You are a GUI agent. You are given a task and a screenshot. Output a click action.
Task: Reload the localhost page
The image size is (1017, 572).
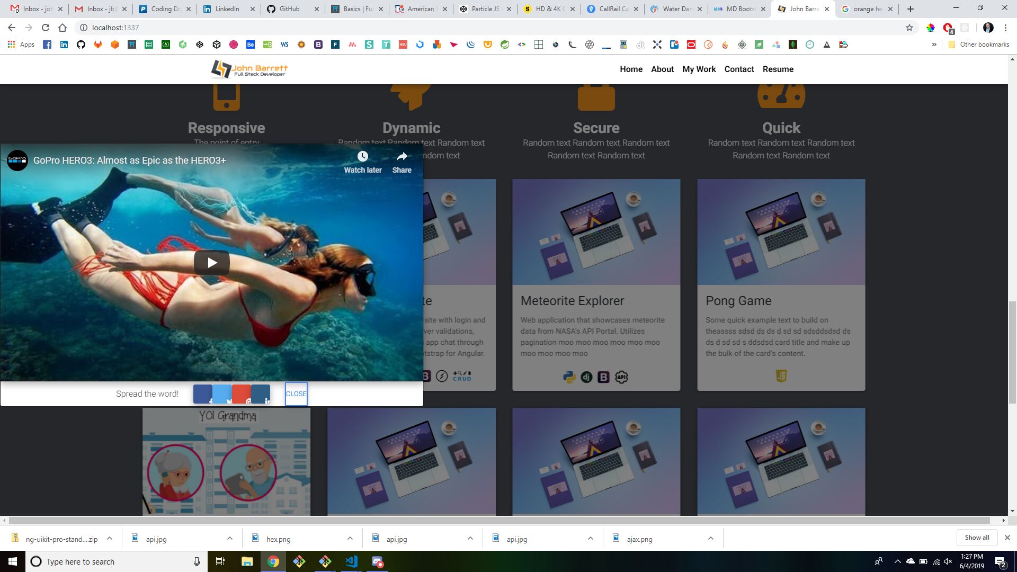[46, 28]
